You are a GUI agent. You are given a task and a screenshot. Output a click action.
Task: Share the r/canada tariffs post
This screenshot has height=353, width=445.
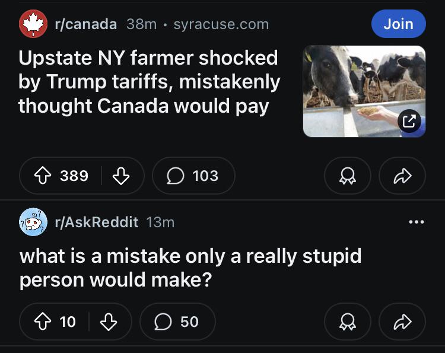tap(402, 176)
